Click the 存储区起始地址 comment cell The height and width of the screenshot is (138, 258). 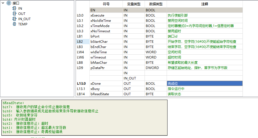(205, 68)
